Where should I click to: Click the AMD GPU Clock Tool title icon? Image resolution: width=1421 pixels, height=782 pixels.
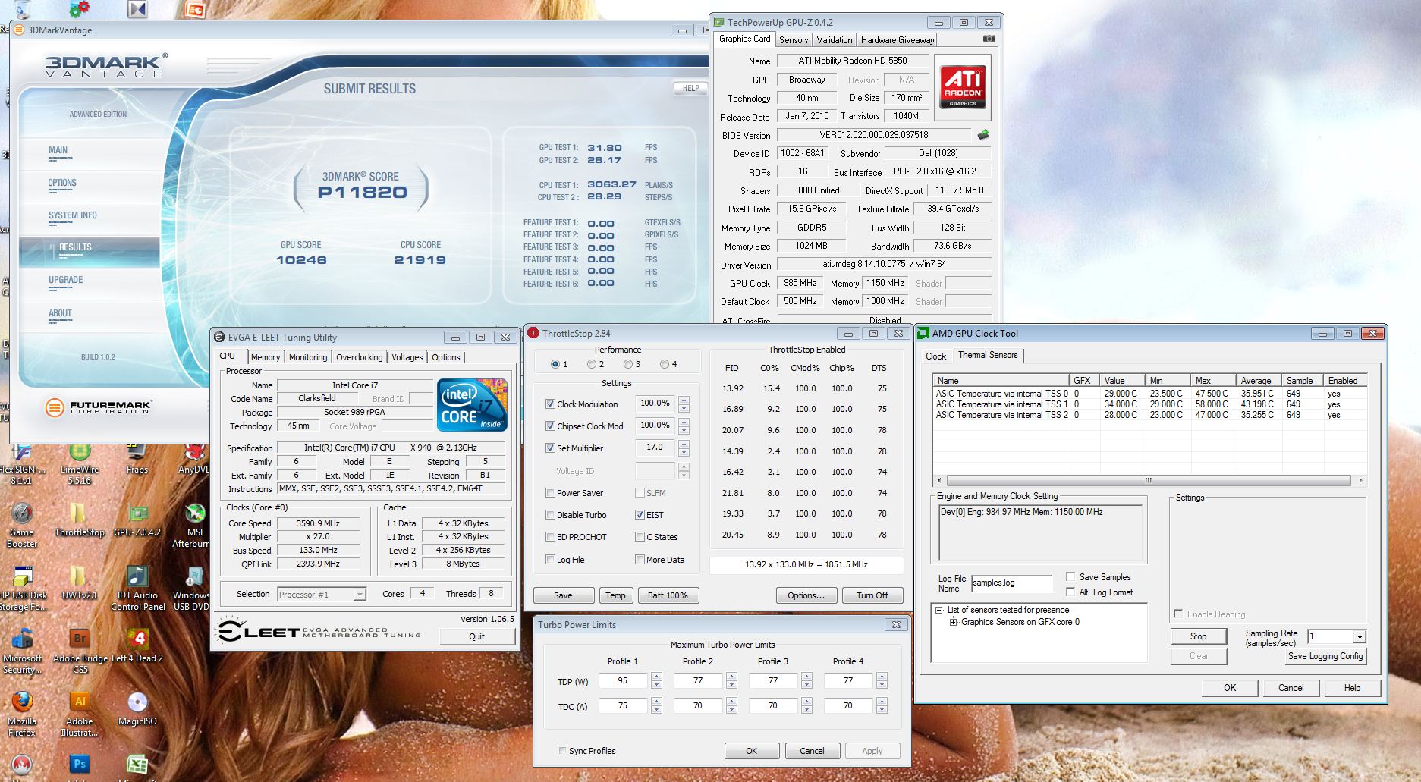pos(923,333)
